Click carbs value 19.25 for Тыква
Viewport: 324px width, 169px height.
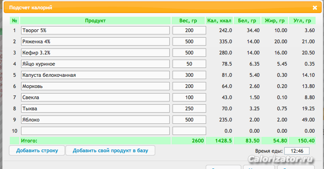(x=308, y=108)
